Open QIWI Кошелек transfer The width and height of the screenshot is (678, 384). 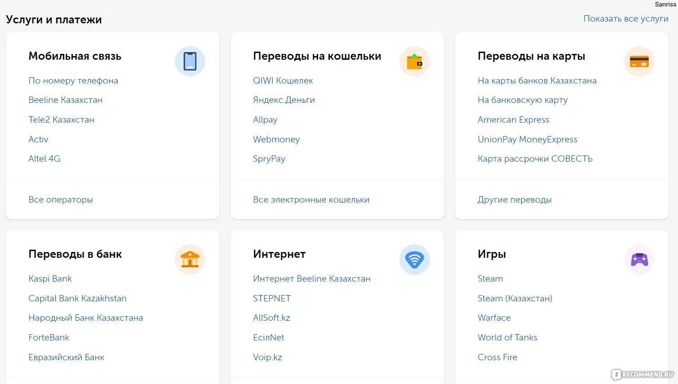(x=283, y=81)
